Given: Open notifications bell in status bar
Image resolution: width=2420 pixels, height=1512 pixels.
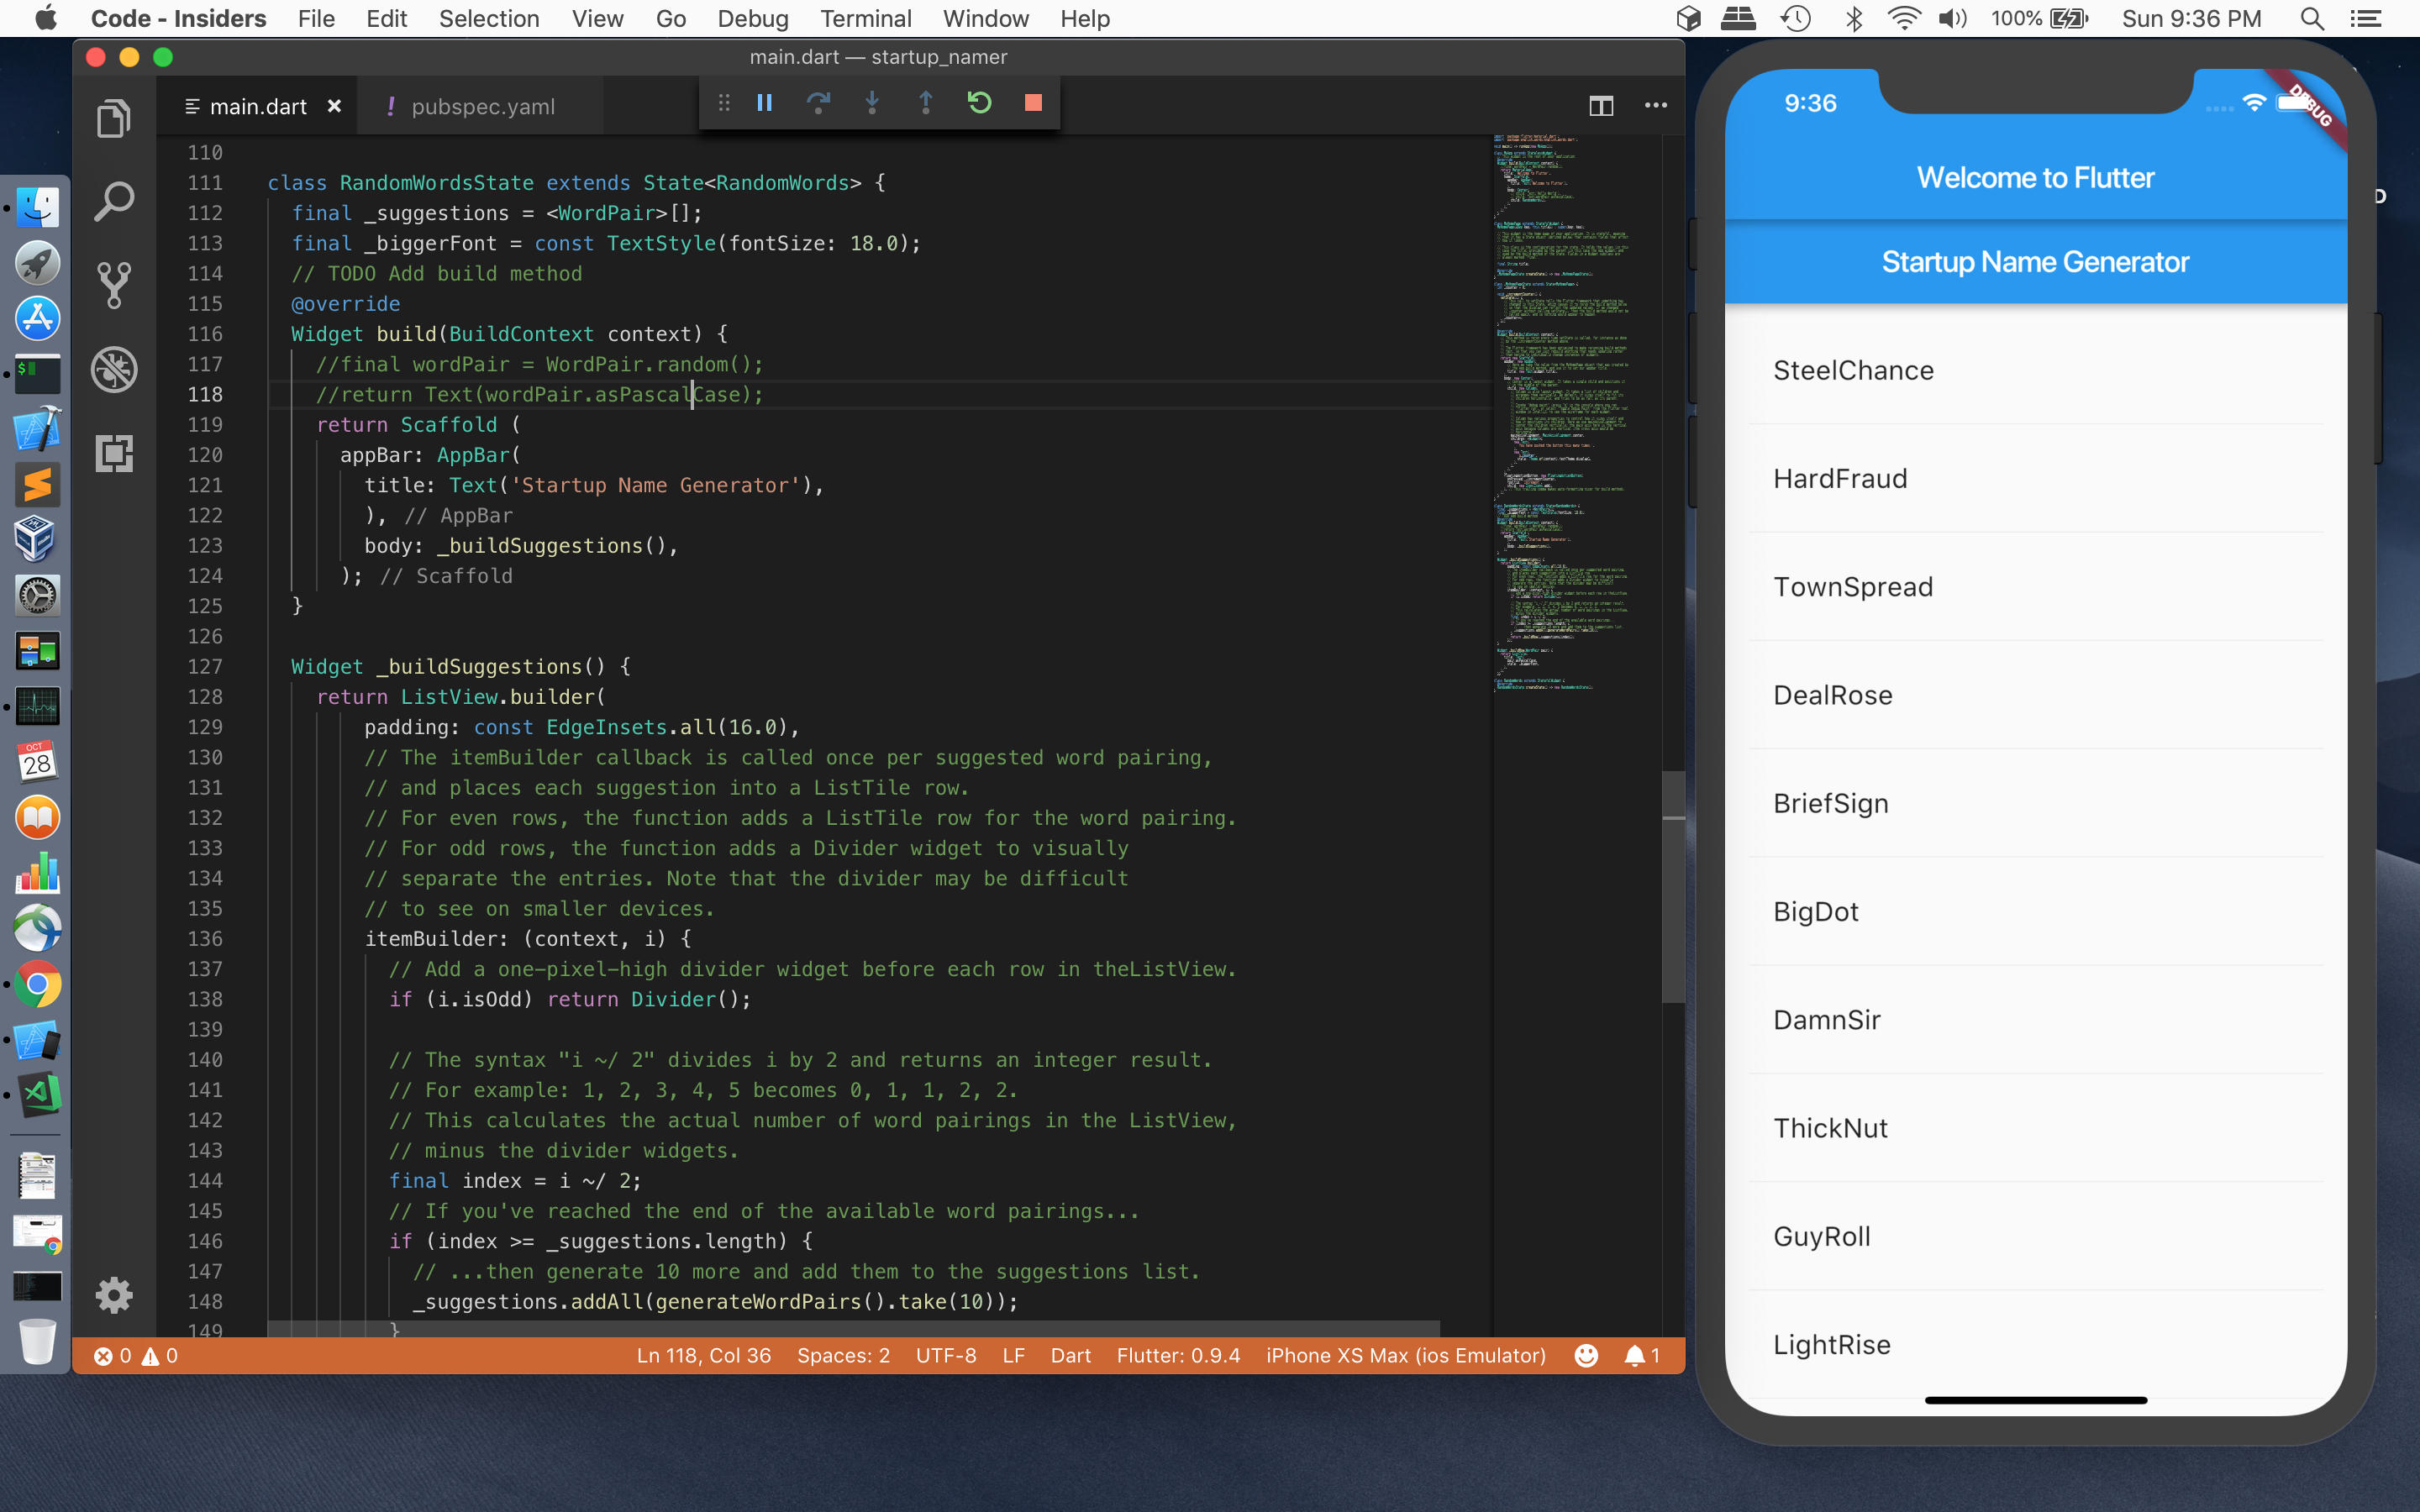Looking at the screenshot, I should (1641, 1355).
